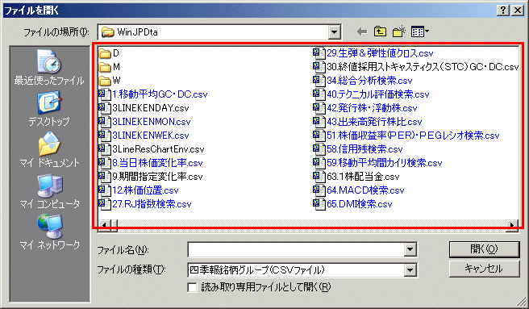Click file icon of 1.移動平均GC・DC.csv
Viewport: 529px width, 309px height.
[x=105, y=94]
